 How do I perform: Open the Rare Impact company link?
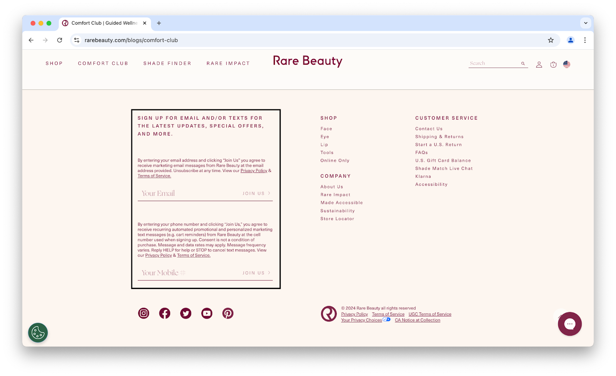click(336, 195)
